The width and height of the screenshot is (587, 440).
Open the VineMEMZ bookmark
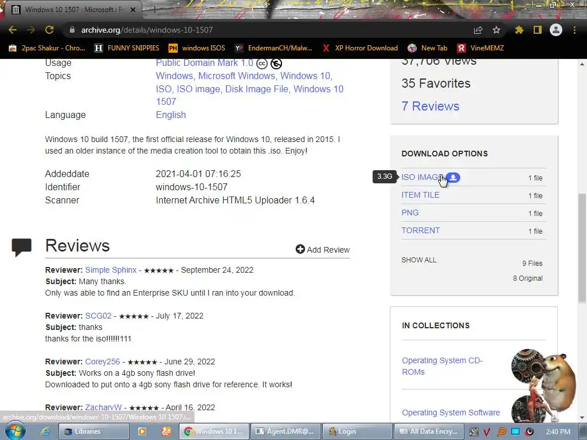click(480, 48)
